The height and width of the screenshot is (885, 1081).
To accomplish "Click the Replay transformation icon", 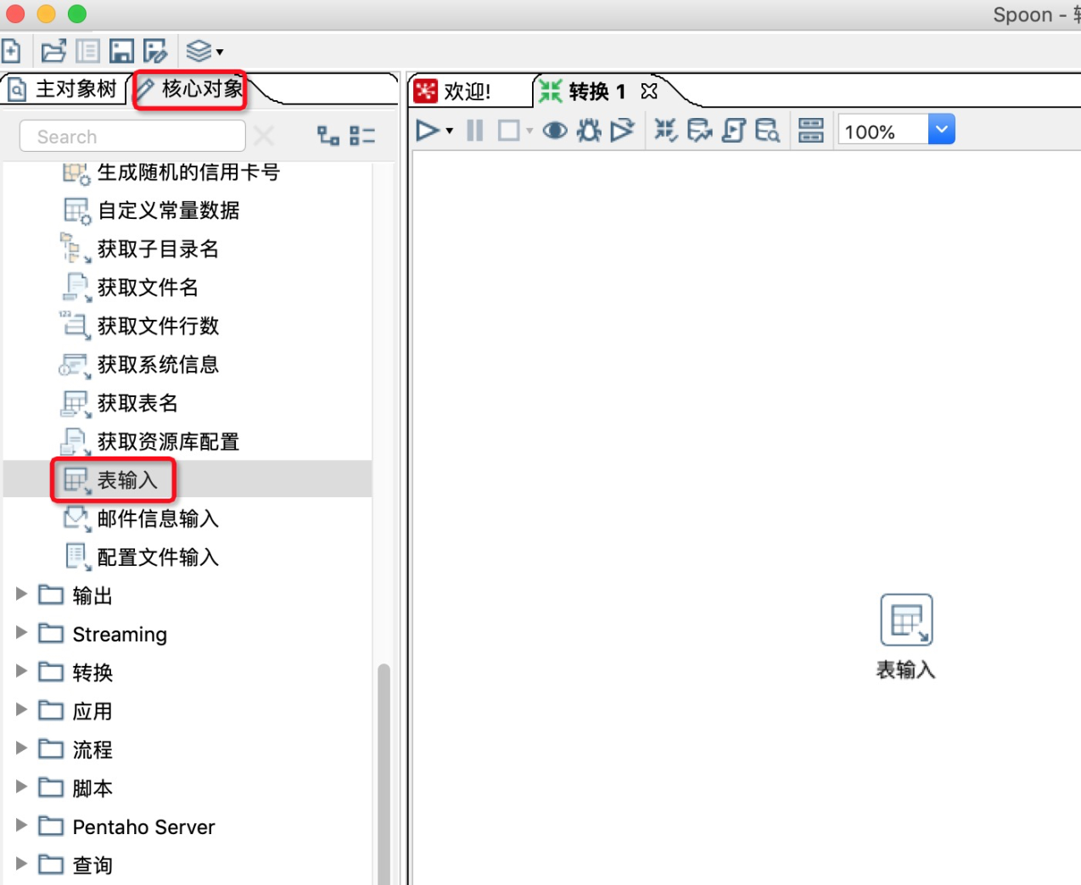I will (x=622, y=131).
